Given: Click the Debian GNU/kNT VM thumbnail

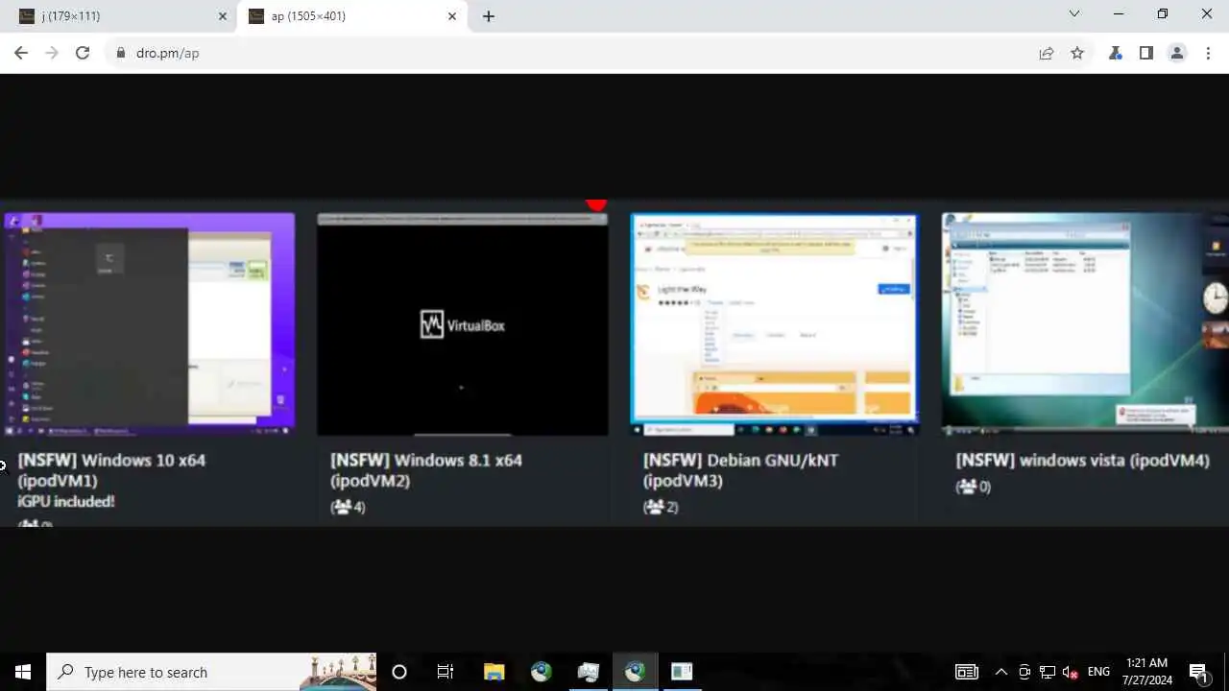Looking at the screenshot, I should [x=774, y=324].
